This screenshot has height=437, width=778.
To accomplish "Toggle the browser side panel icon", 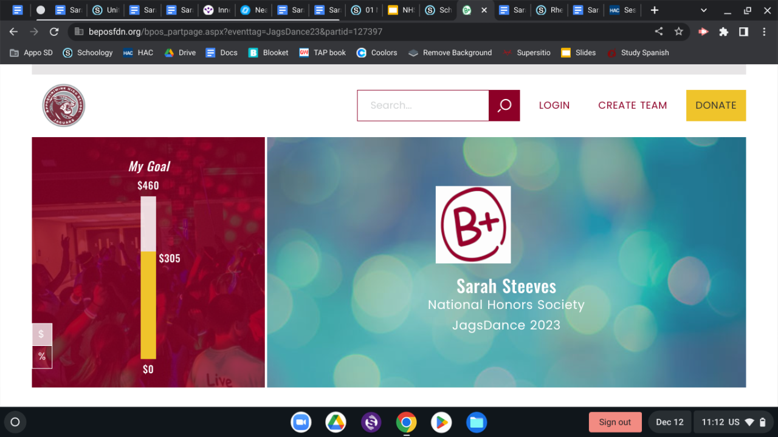I will (x=743, y=32).
